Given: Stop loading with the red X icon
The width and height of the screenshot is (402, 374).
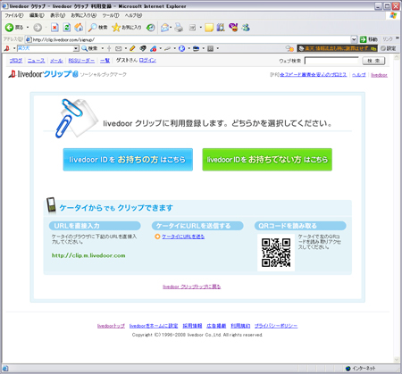Looking at the screenshot, I should (x=54, y=28).
